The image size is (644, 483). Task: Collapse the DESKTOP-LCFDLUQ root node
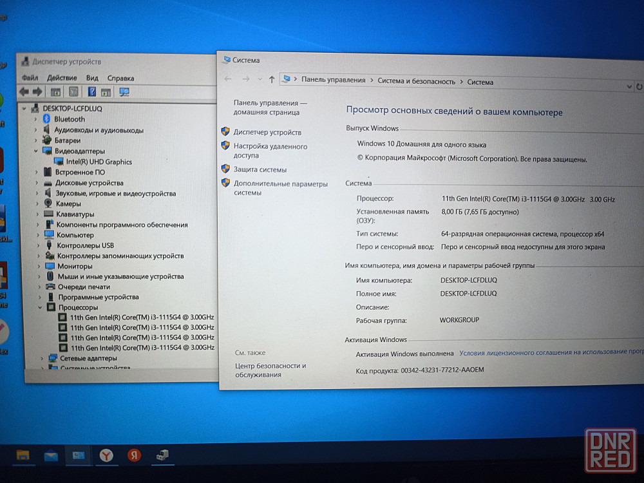click(24, 109)
